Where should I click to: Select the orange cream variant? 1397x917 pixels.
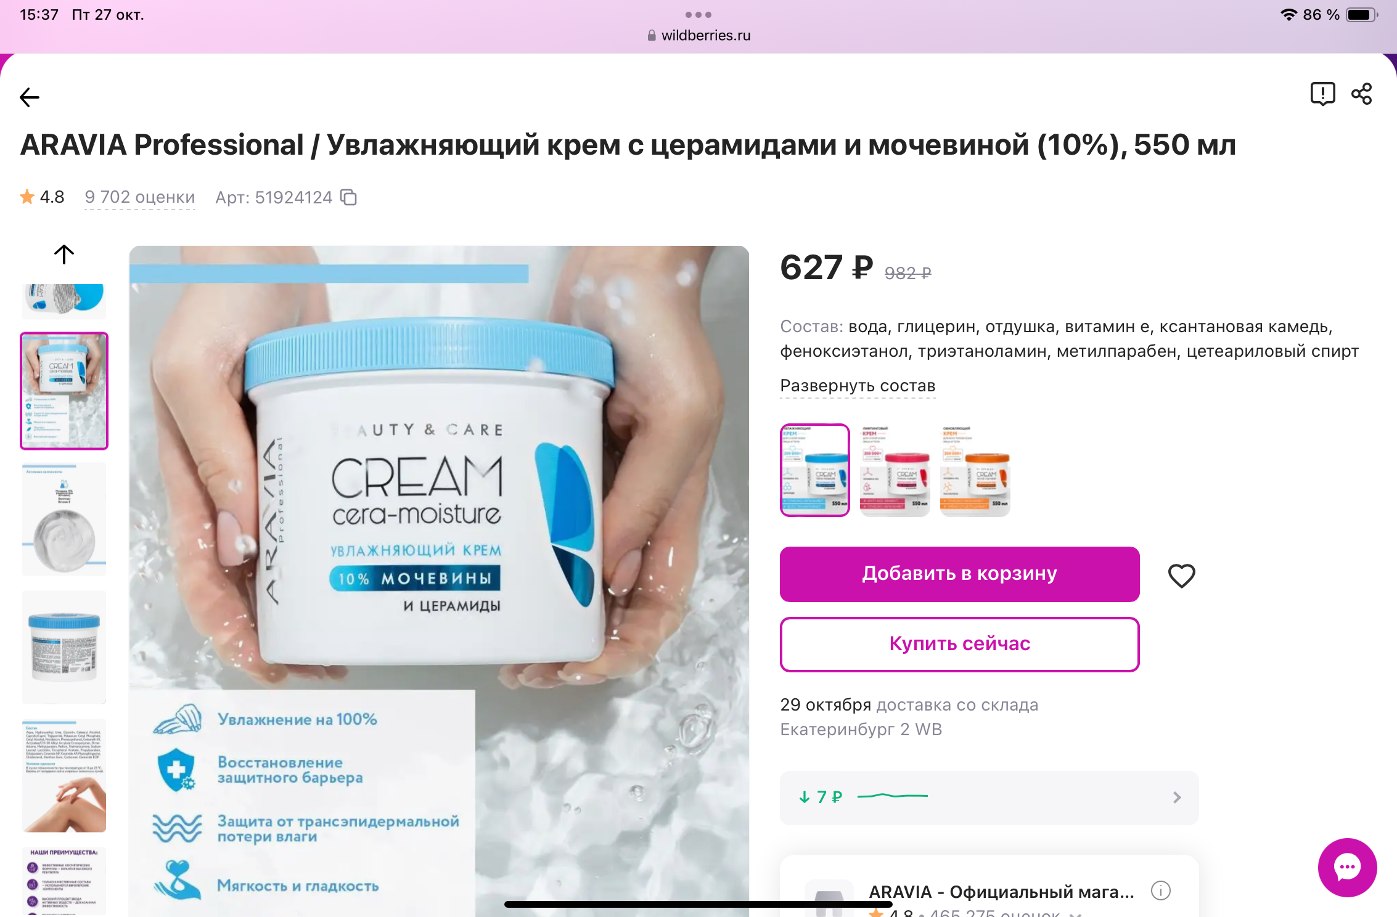tap(975, 470)
